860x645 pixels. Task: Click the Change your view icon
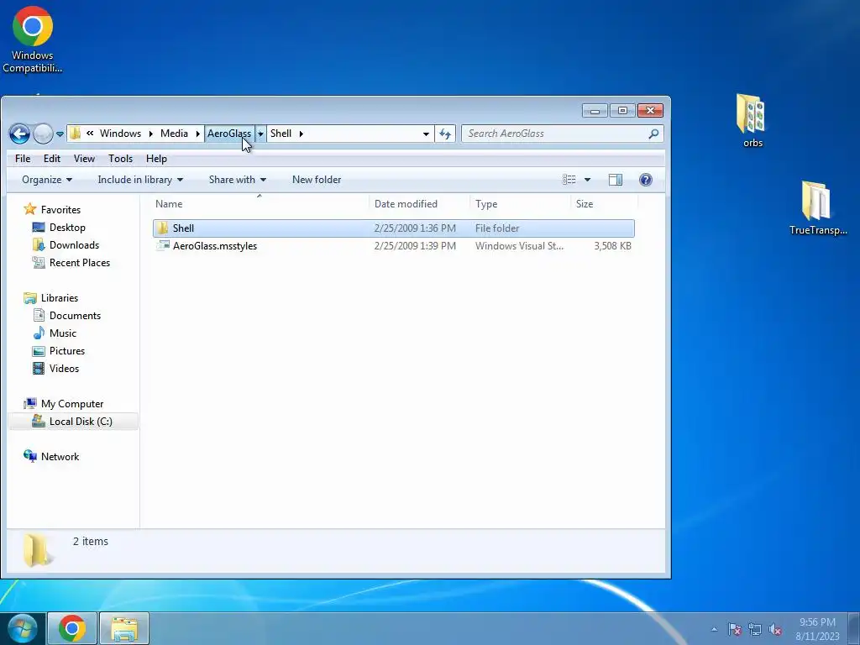click(569, 180)
